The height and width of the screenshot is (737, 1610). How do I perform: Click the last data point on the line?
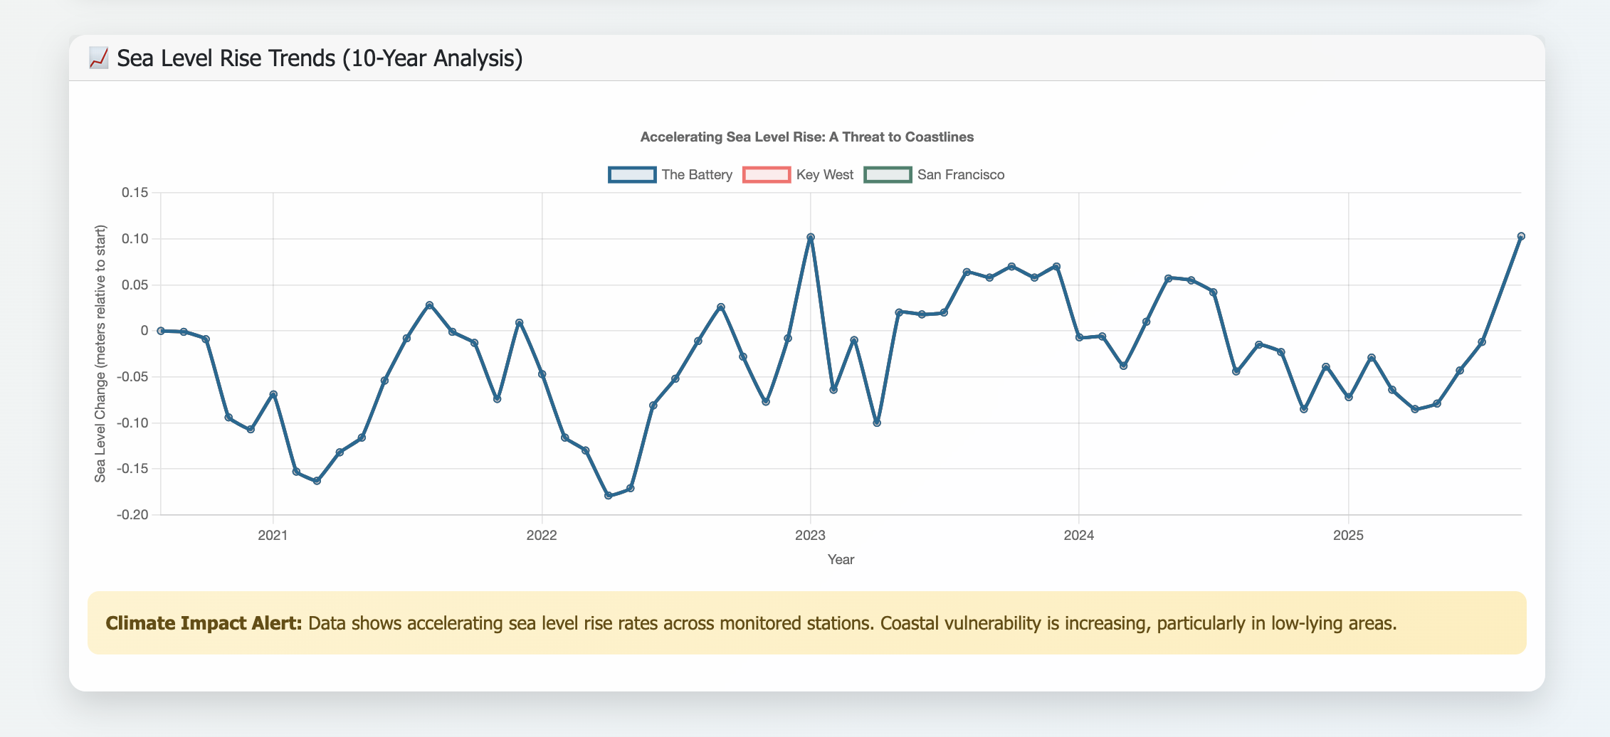[x=1521, y=236]
